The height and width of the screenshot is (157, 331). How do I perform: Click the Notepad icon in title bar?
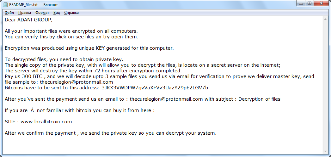tap(5, 5)
